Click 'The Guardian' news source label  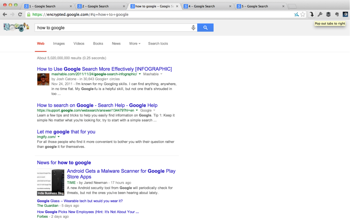tap(48, 206)
